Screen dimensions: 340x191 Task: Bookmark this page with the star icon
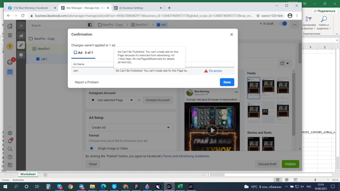(x=258, y=16)
